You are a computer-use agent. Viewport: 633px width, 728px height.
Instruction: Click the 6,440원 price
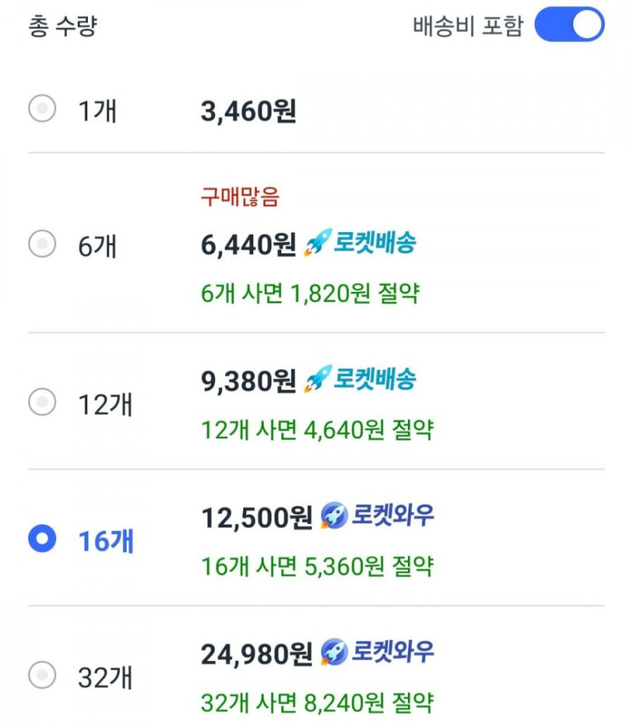pos(248,245)
